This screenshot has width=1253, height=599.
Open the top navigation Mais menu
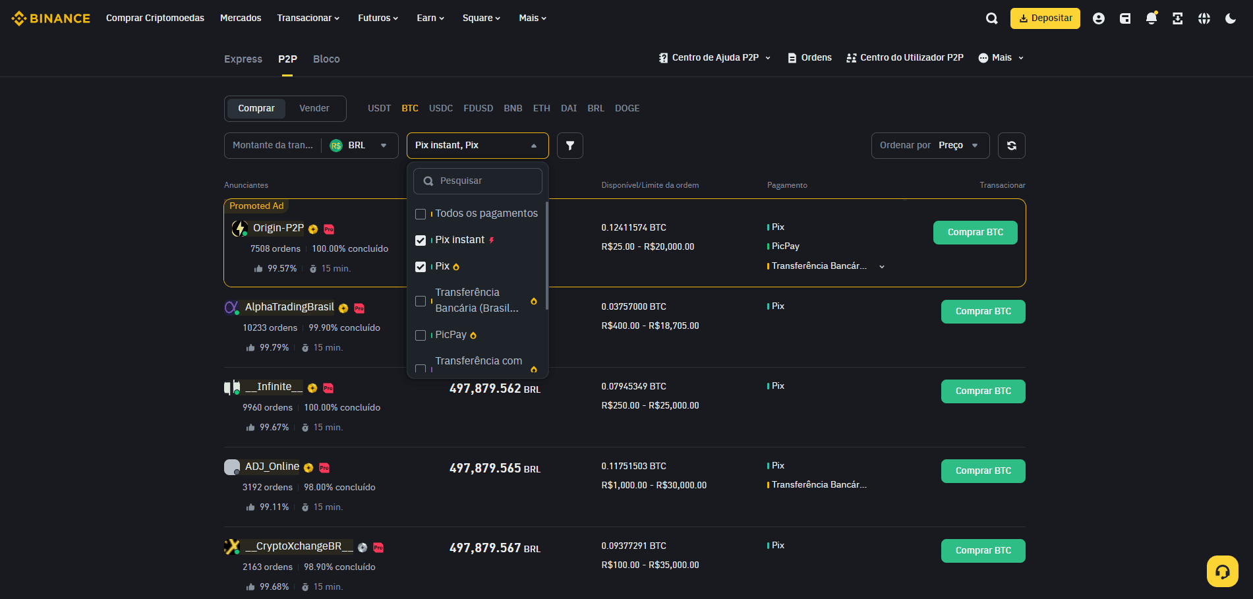[x=533, y=18]
